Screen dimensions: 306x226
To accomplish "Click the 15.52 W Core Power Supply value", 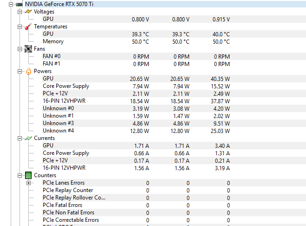I will (x=220, y=86).
